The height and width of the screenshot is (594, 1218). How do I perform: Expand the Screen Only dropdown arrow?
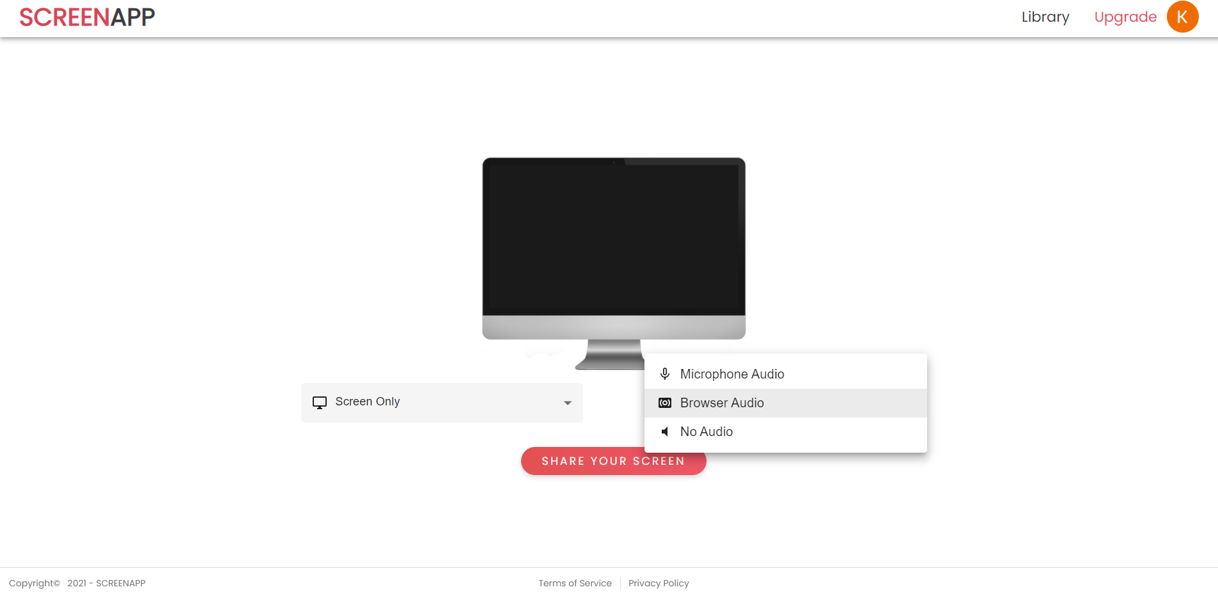click(567, 403)
